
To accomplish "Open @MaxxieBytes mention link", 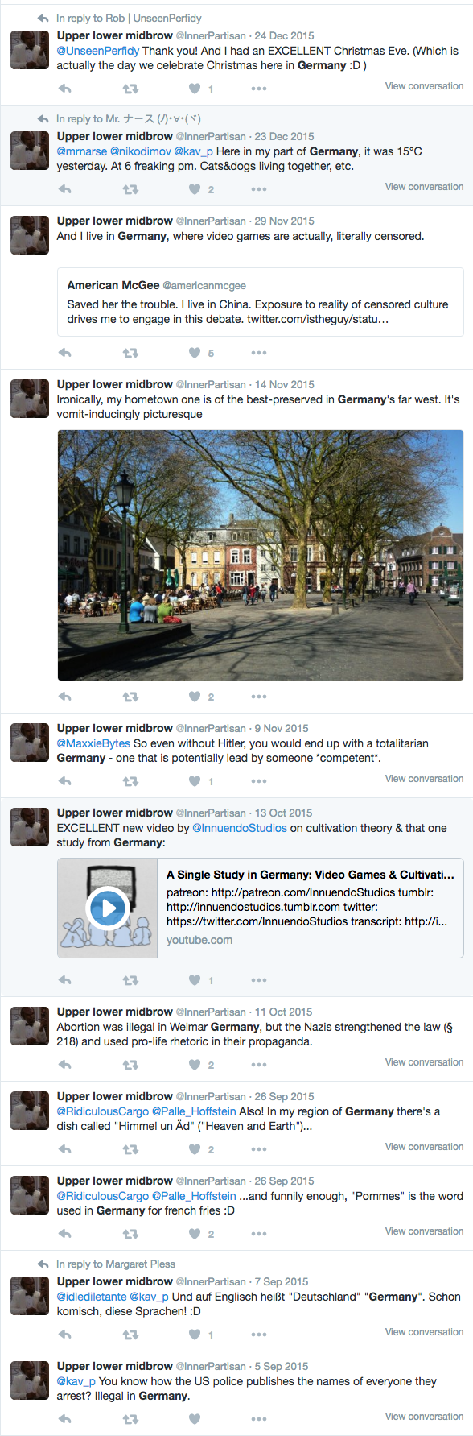I will click(x=93, y=743).
